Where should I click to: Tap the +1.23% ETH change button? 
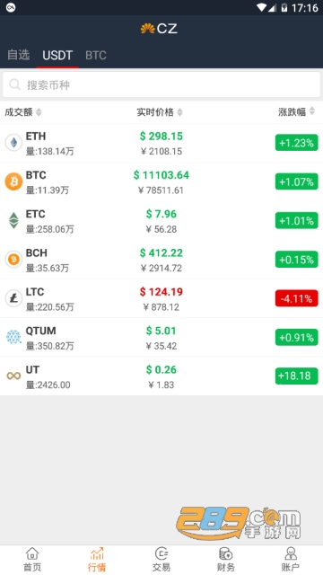point(297,143)
